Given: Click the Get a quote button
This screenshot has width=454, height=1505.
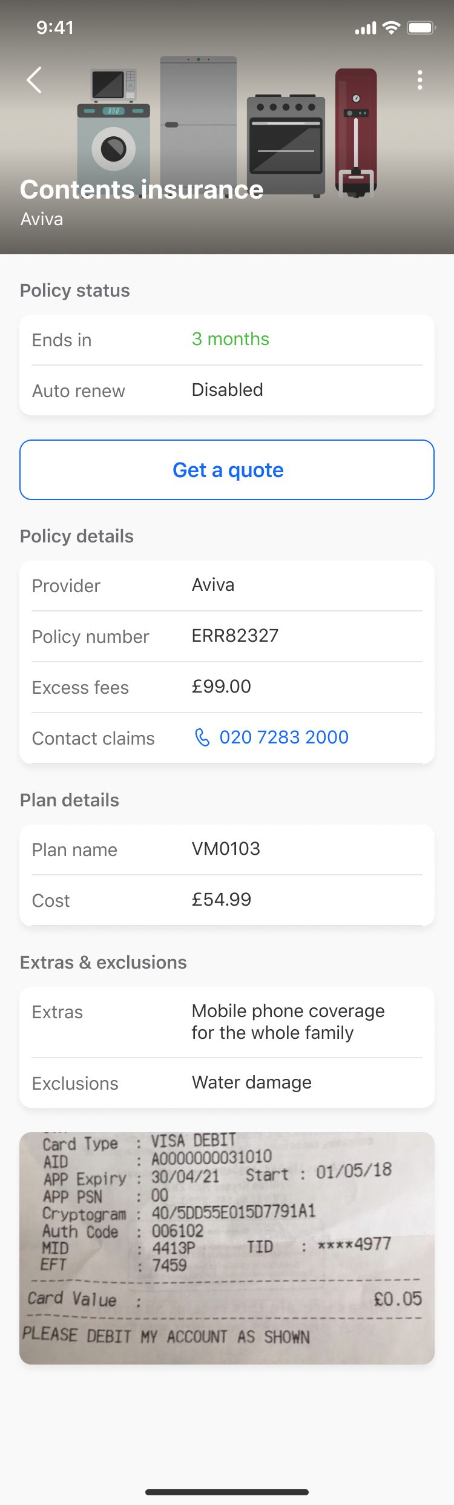Looking at the screenshot, I should coord(227,470).
